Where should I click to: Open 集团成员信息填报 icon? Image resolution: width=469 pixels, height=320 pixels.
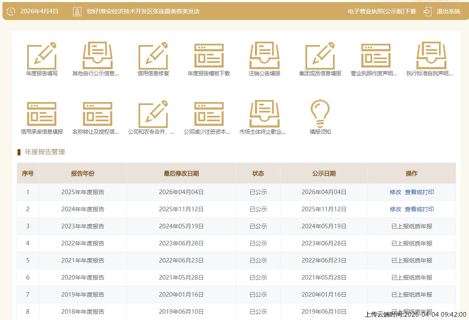point(320,56)
